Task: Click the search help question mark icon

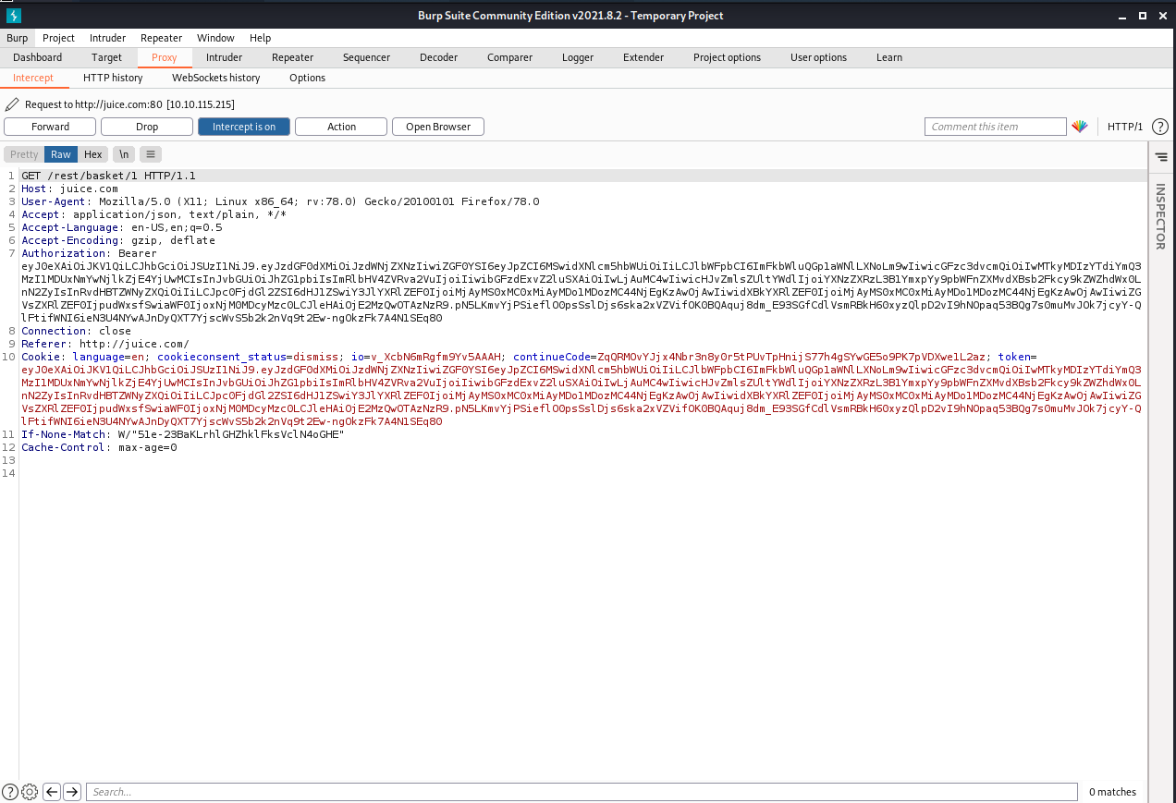Action: tap(10, 792)
